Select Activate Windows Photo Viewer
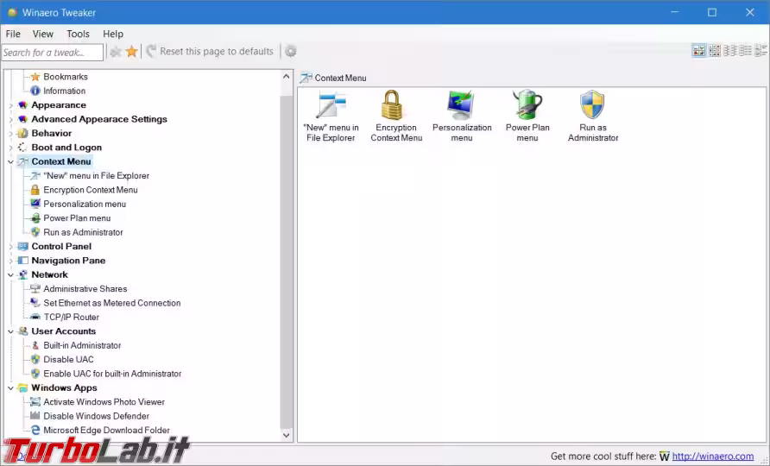Viewport: 770px width, 466px height. (104, 401)
